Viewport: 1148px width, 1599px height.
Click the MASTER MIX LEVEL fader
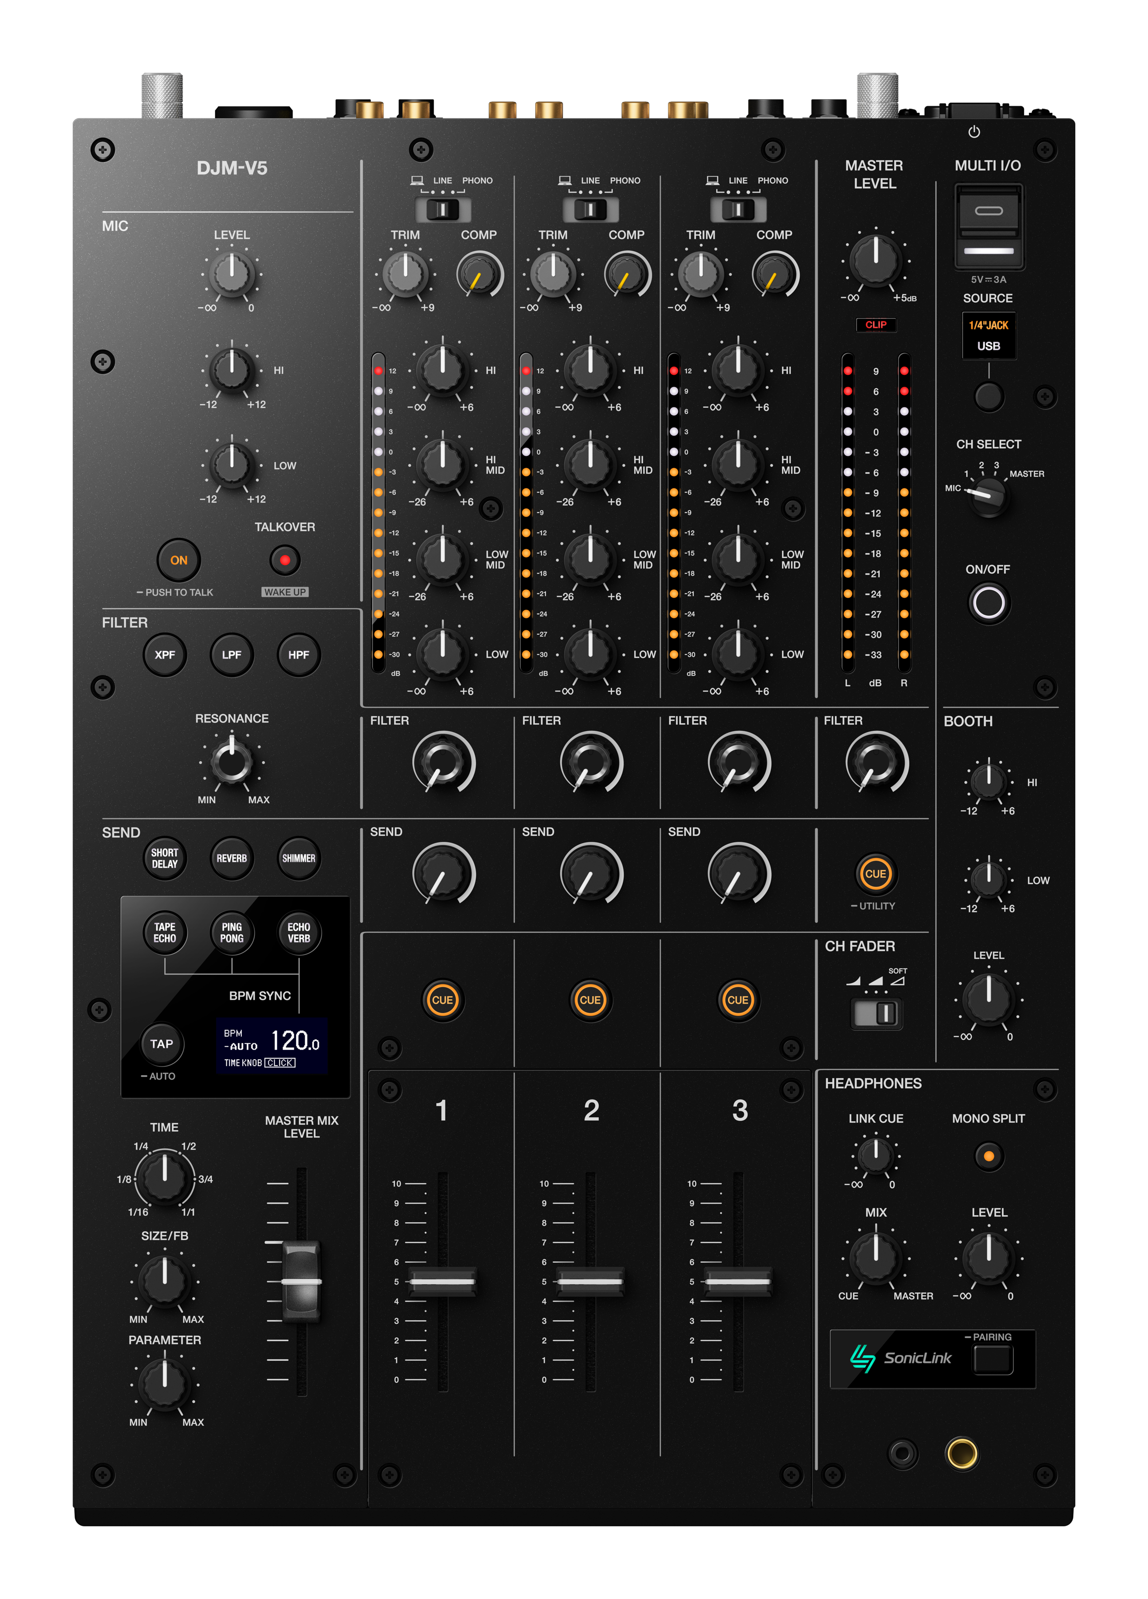click(x=301, y=1281)
